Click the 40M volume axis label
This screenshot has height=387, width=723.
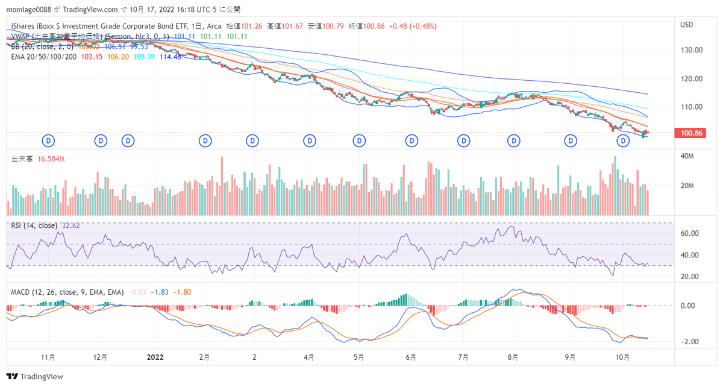click(x=688, y=157)
